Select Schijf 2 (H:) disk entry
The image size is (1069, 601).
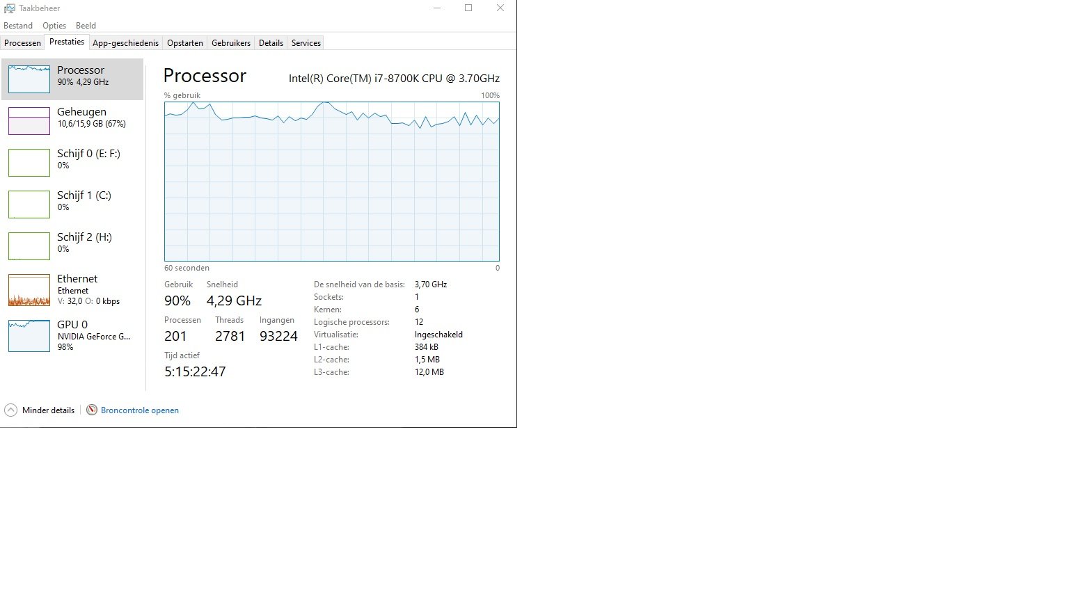click(72, 246)
